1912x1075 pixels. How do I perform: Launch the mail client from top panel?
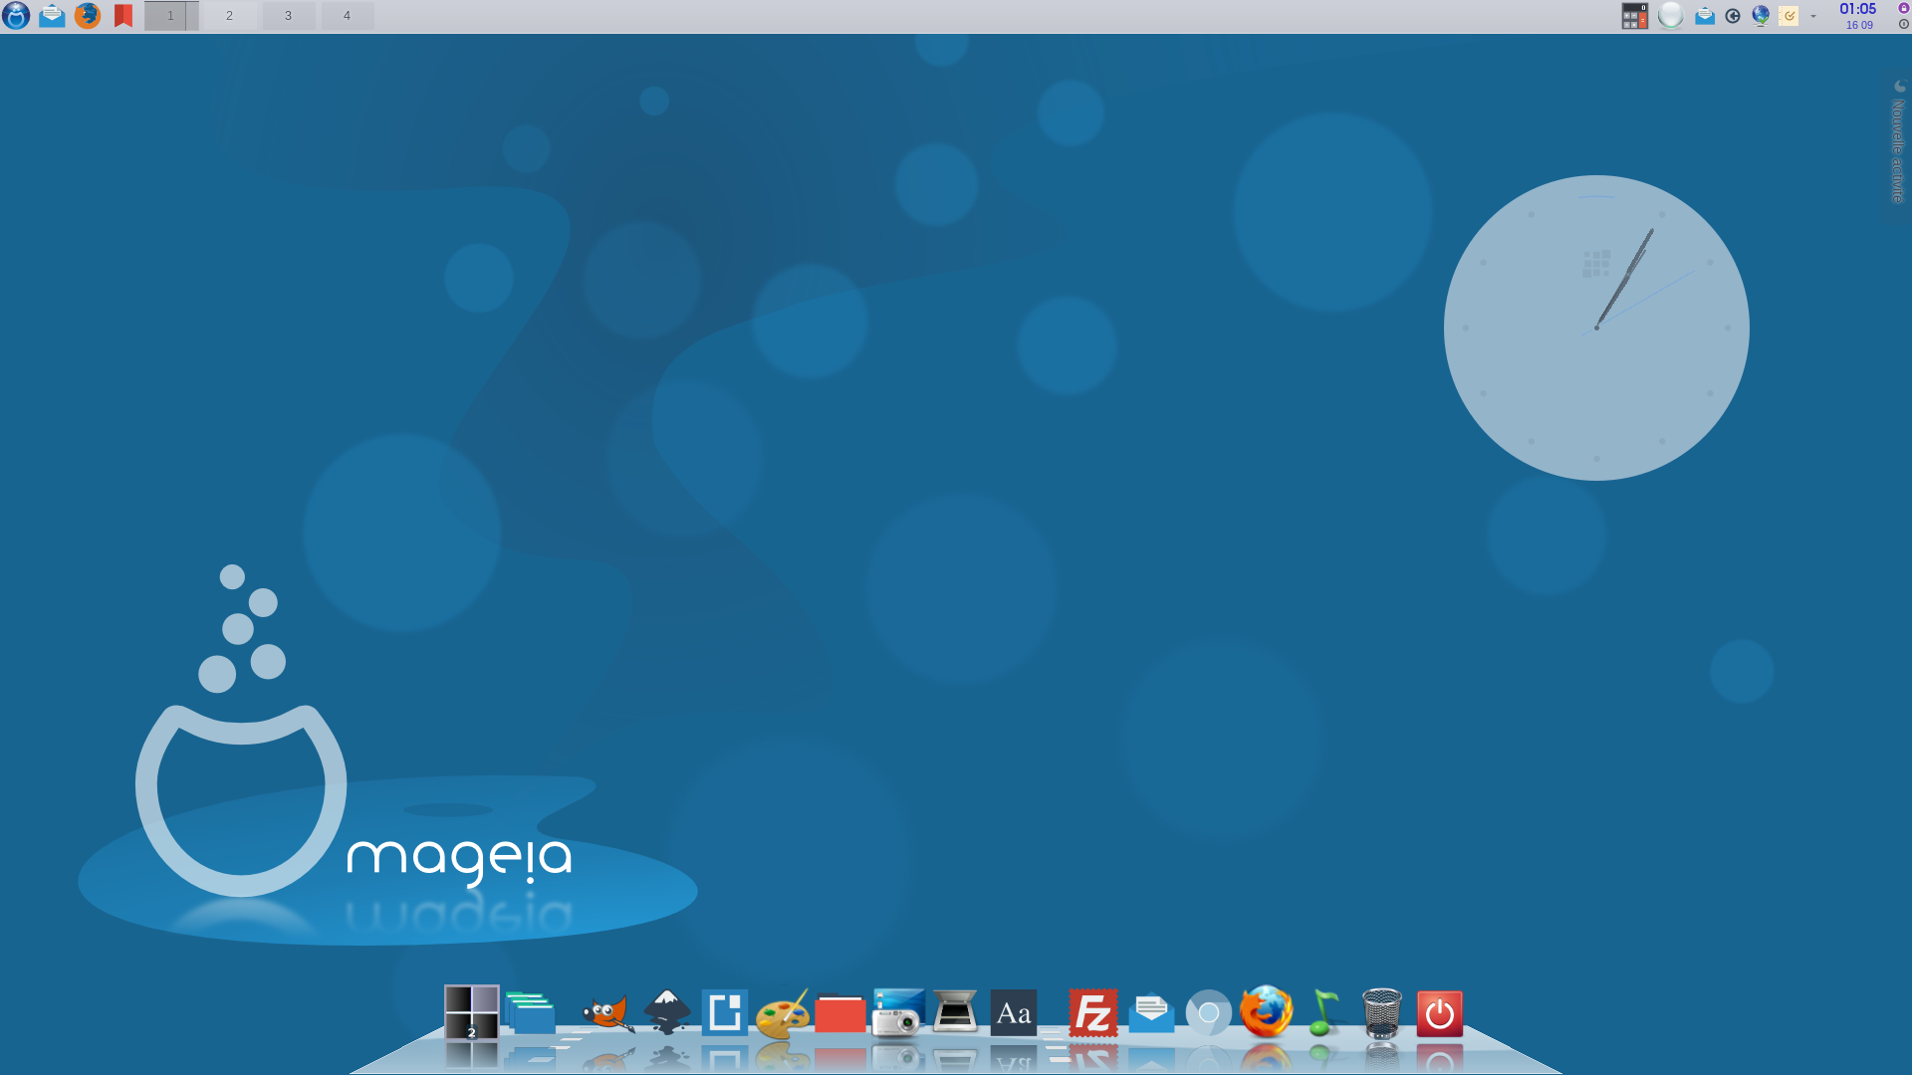52,16
